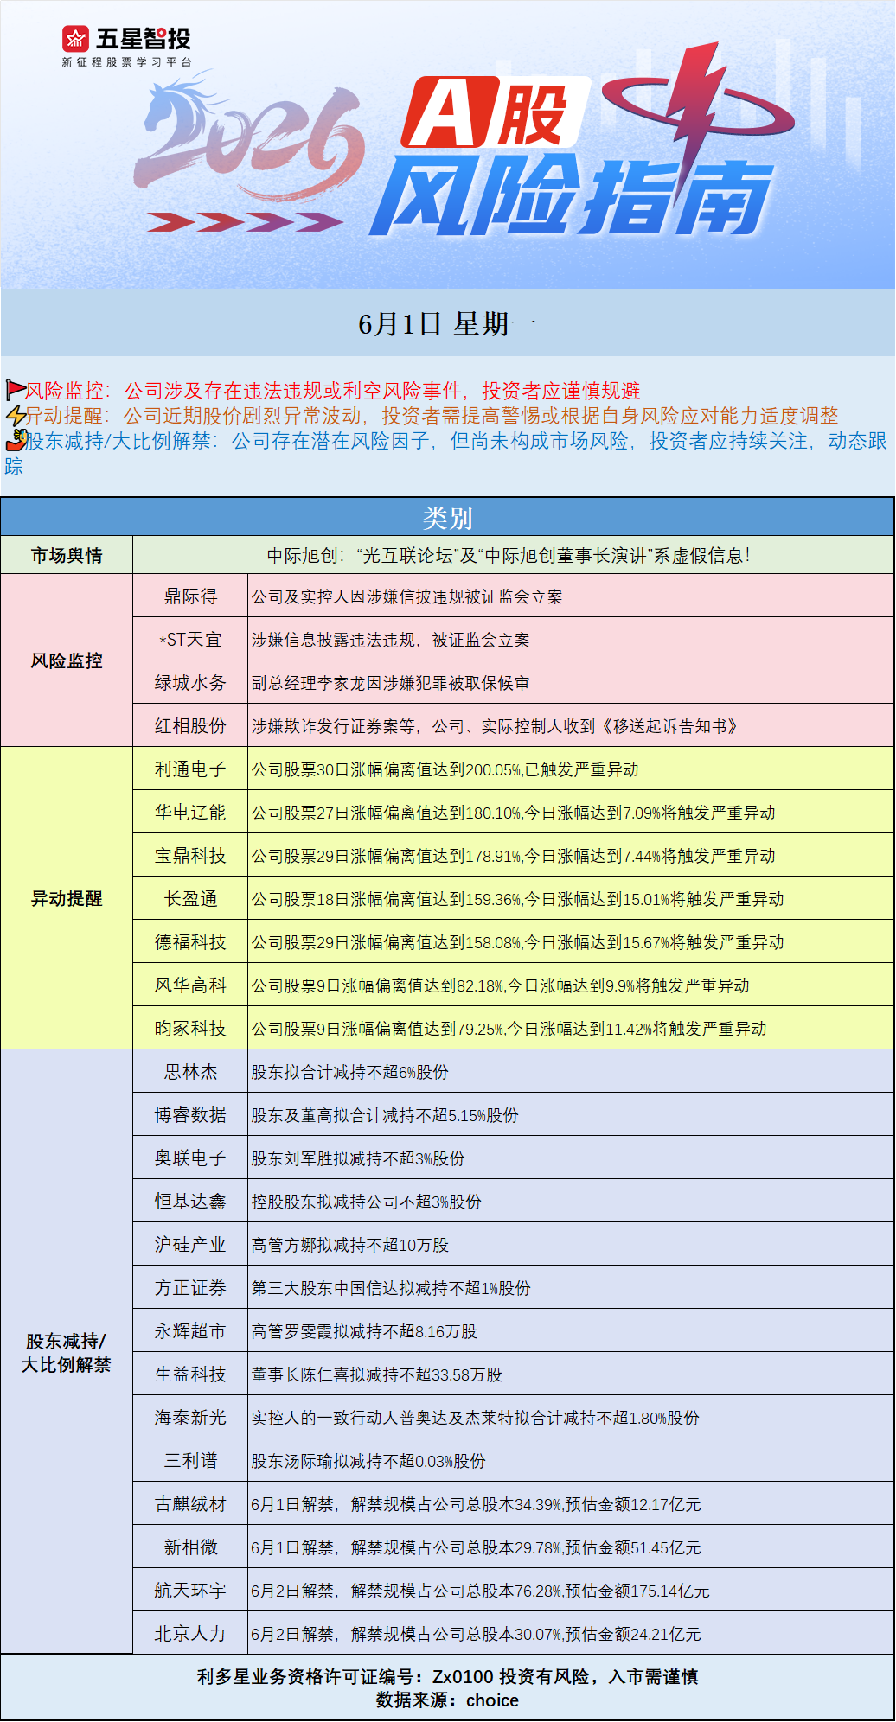
Task: Click the red-to-purple arrow chevrons under 2026
Action: pyautogui.click(x=245, y=221)
